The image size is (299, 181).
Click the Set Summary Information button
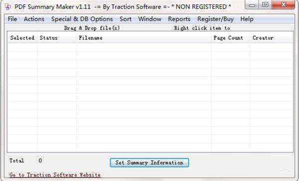click(x=149, y=163)
